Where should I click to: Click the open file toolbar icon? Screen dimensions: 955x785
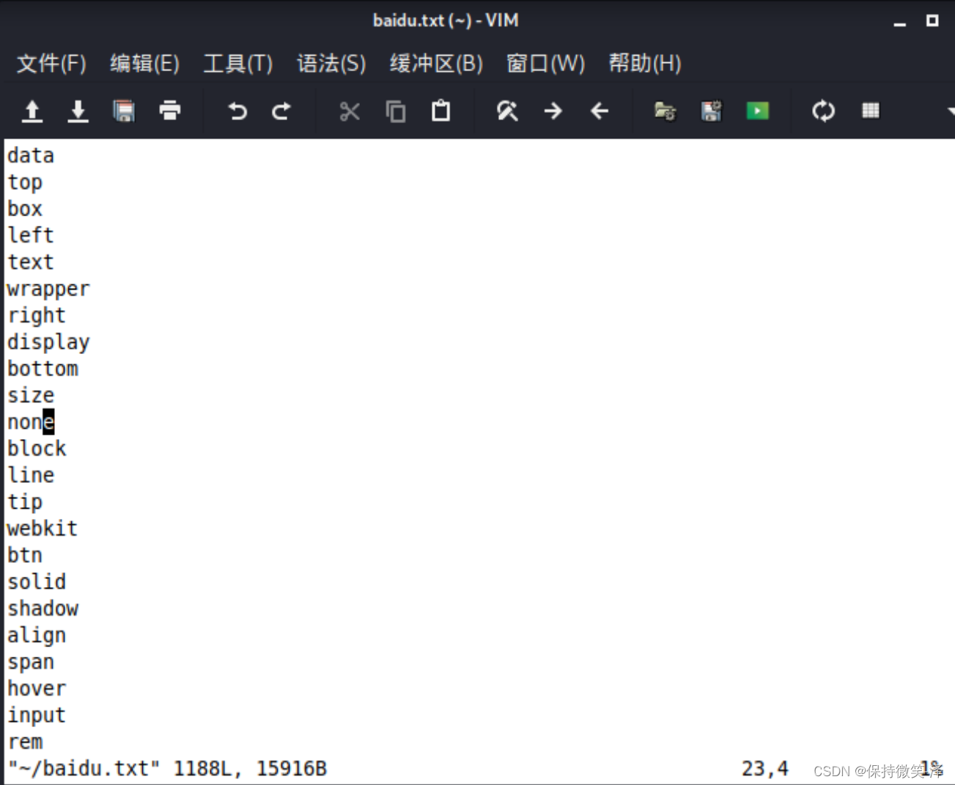point(32,111)
